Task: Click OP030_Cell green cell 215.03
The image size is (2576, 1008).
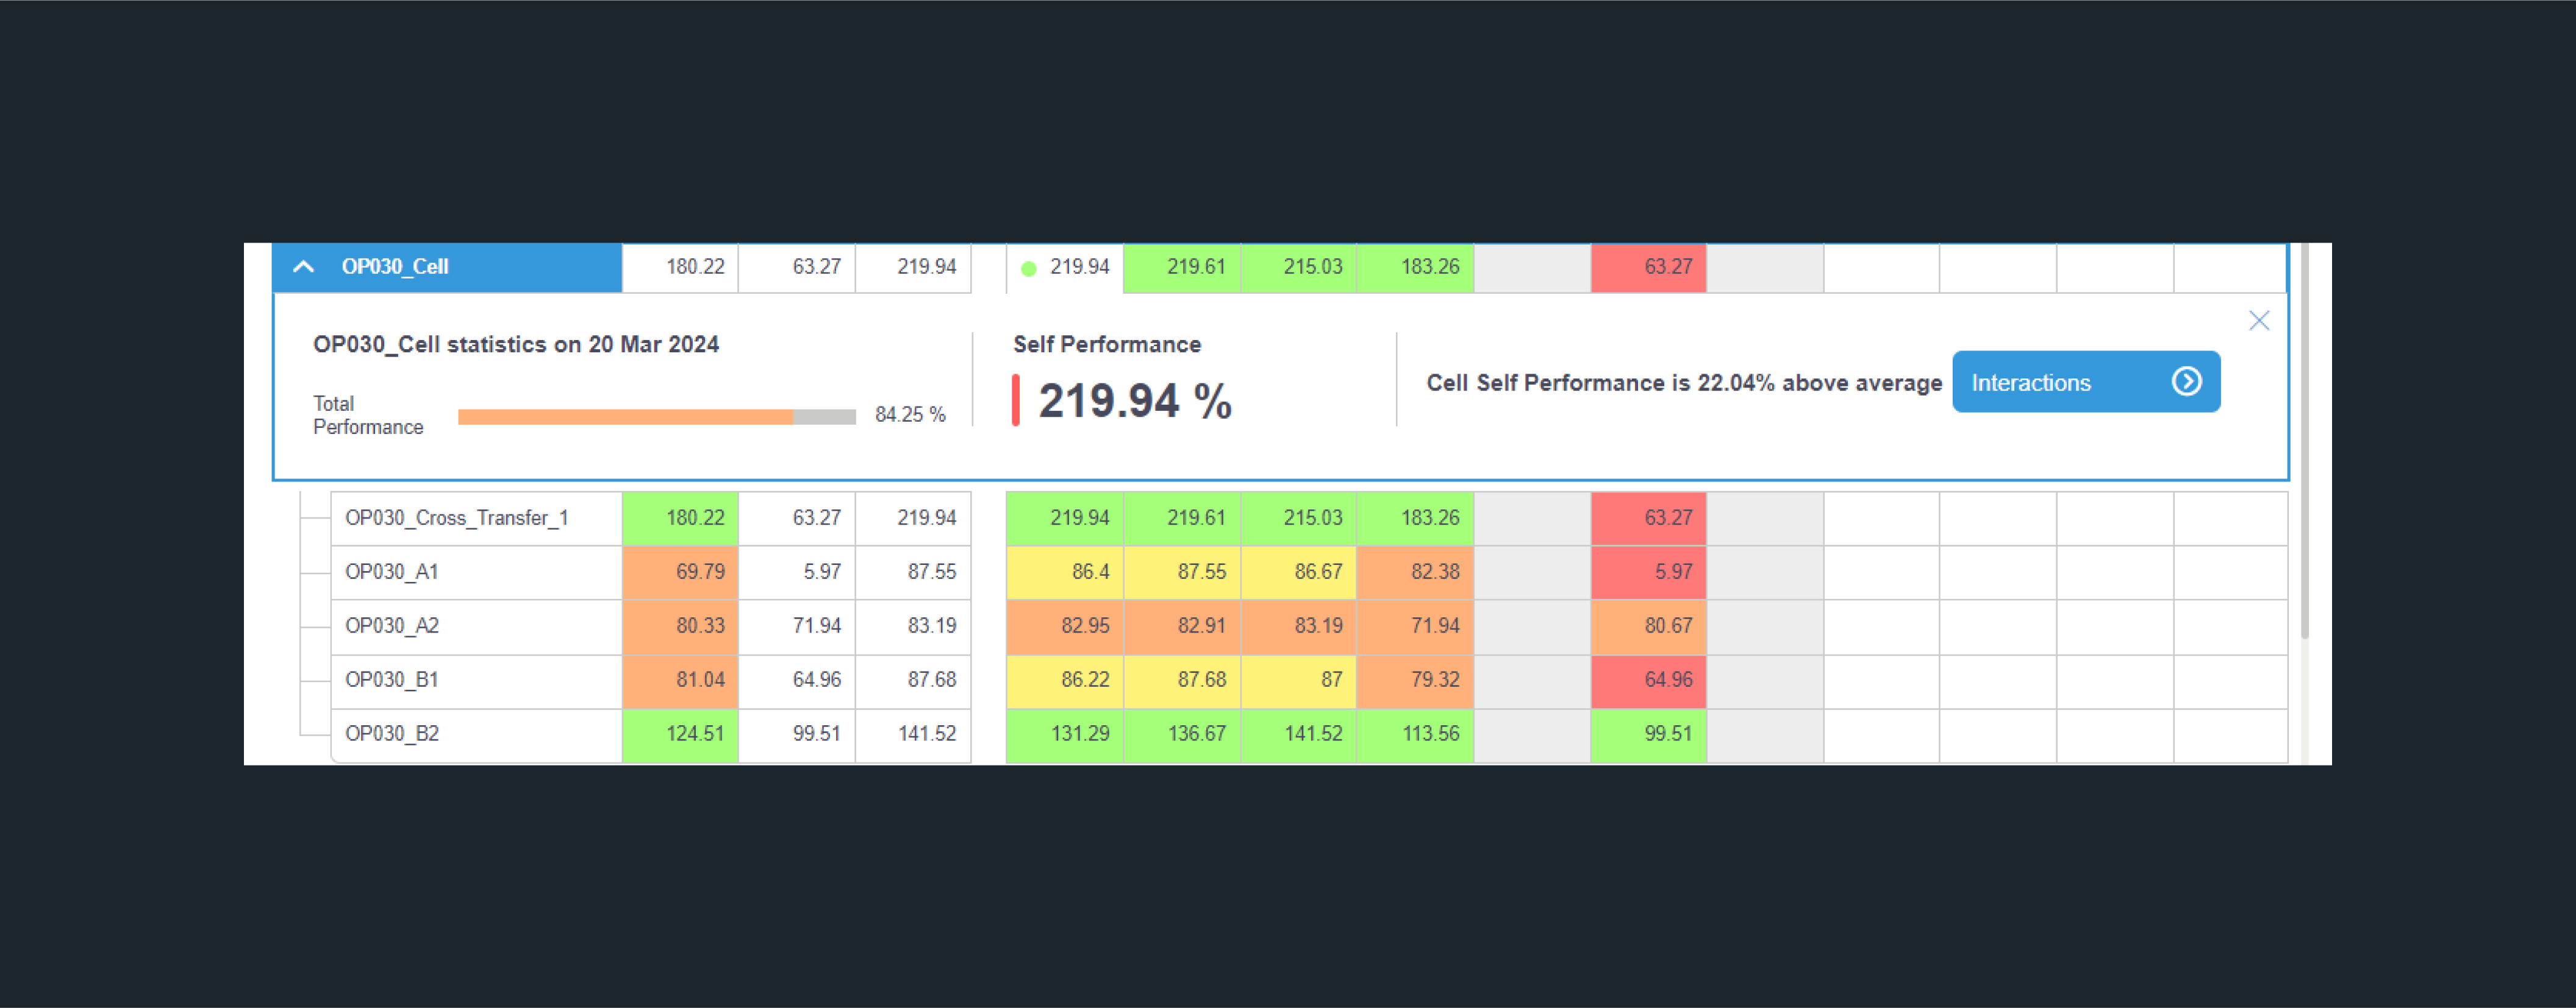Action: click(1299, 268)
